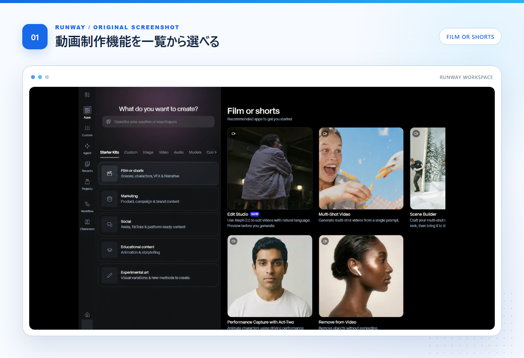
Task: Open Recents in the left sidebar
Action: coord(87,166)
